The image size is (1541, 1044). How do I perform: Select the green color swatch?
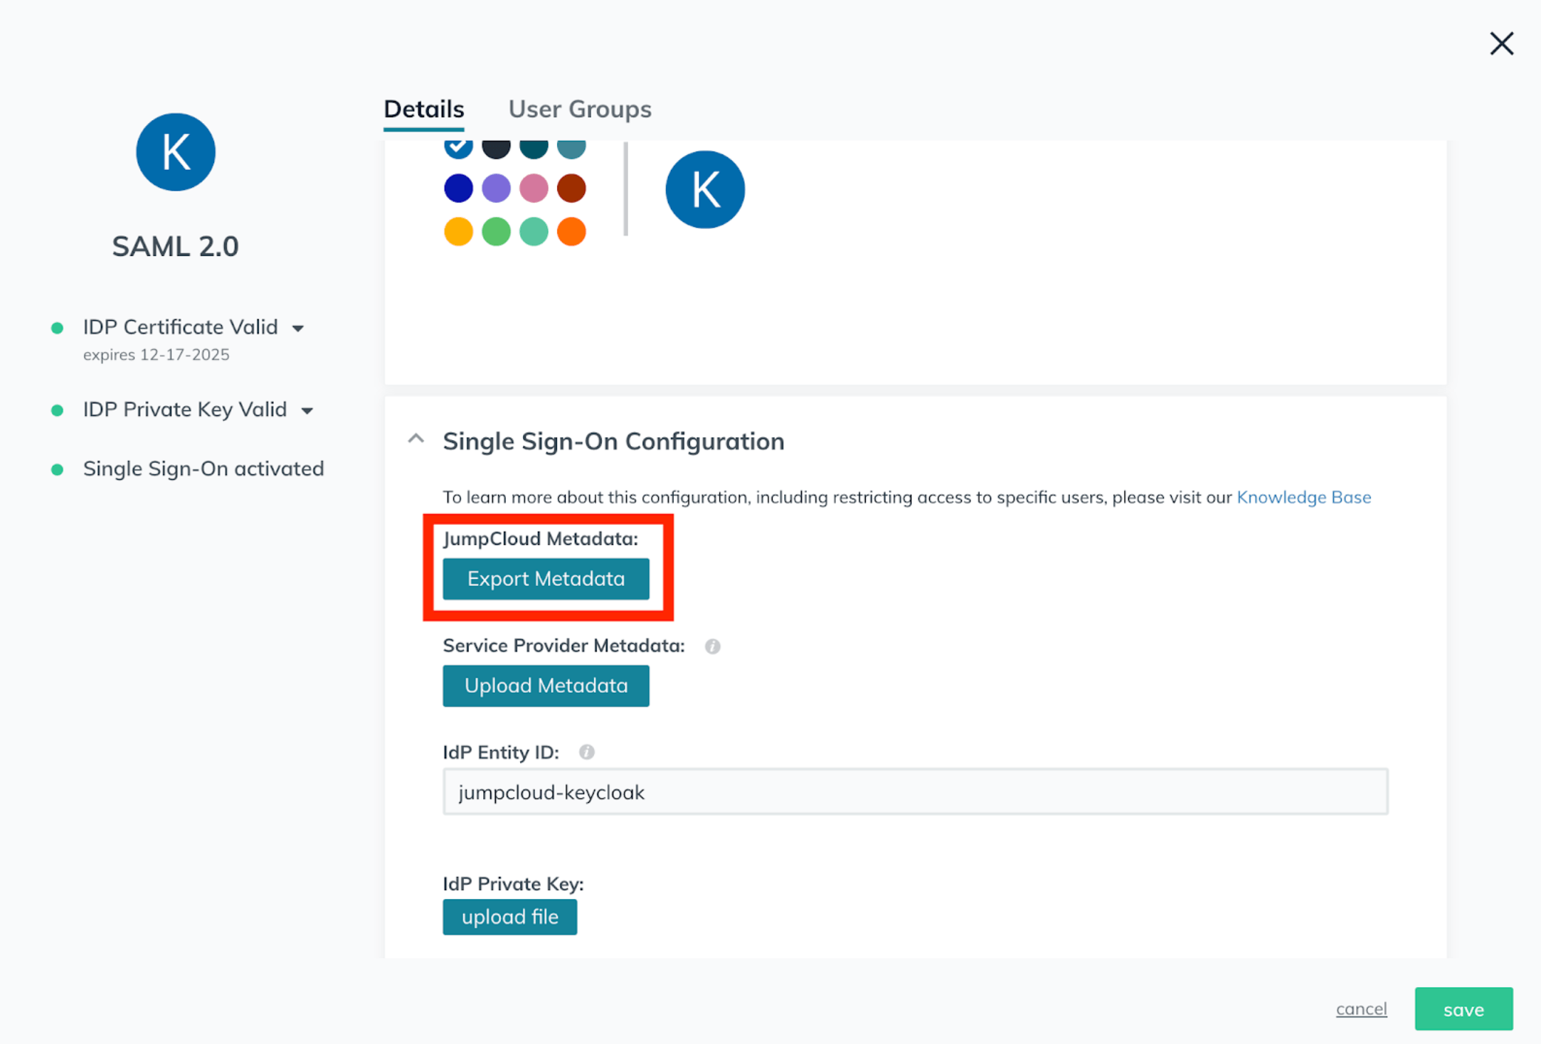[496, 231]
